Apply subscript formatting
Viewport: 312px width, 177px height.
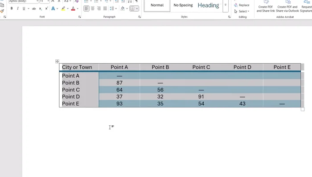click(x=40, y=8)
